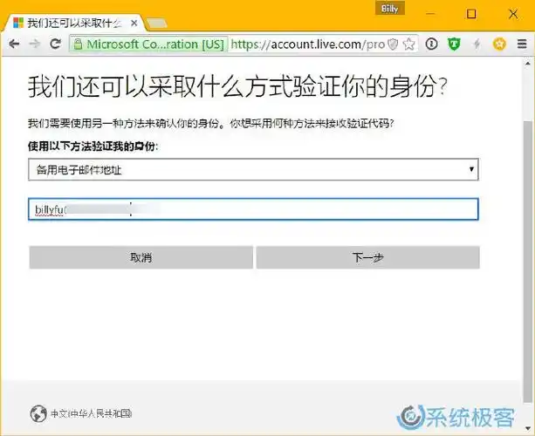Viewport: 535px width, 436px height.
Task: Click the 中文(中华人民共和国) language link
Action: [x=91, y=413]
